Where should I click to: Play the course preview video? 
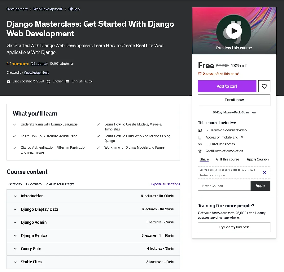(234, 31)
